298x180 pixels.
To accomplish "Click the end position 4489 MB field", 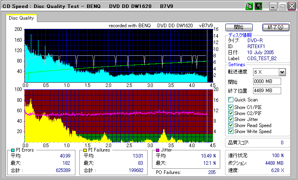I will (x=267, y=90).
